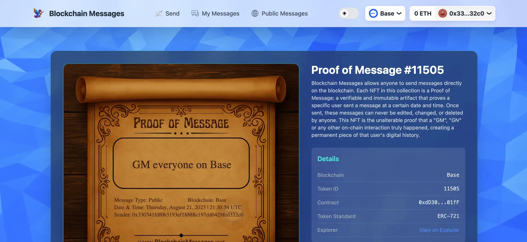This screenshot has height=242, width=527.
Task: Expand the Base network chevron
Action: coord(399,13)
